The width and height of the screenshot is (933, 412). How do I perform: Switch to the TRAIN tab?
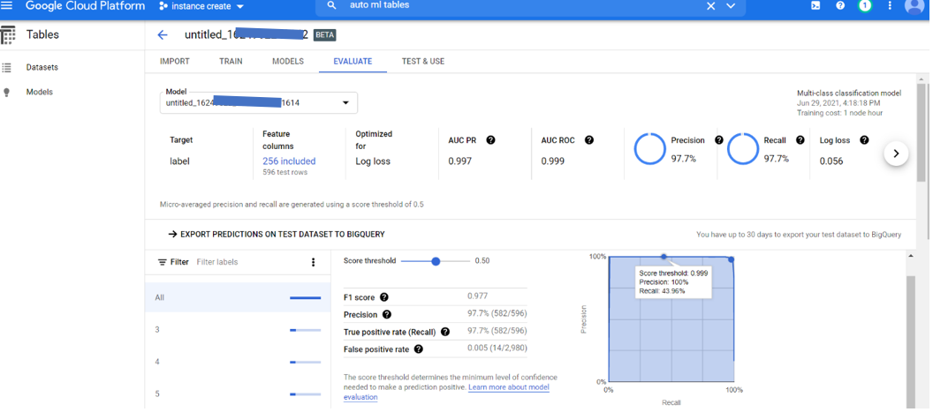231,61
